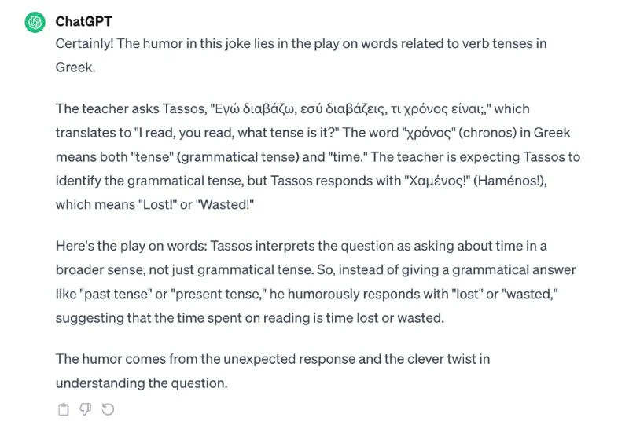Click the word "Greek." ending the first paragraph

click(75, 68)
